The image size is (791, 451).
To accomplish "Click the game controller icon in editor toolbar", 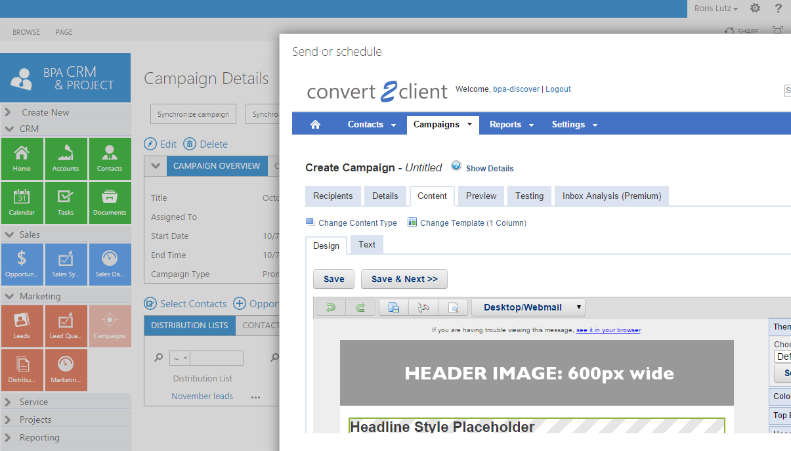I will pyautogui.click(x=423, y=307).
